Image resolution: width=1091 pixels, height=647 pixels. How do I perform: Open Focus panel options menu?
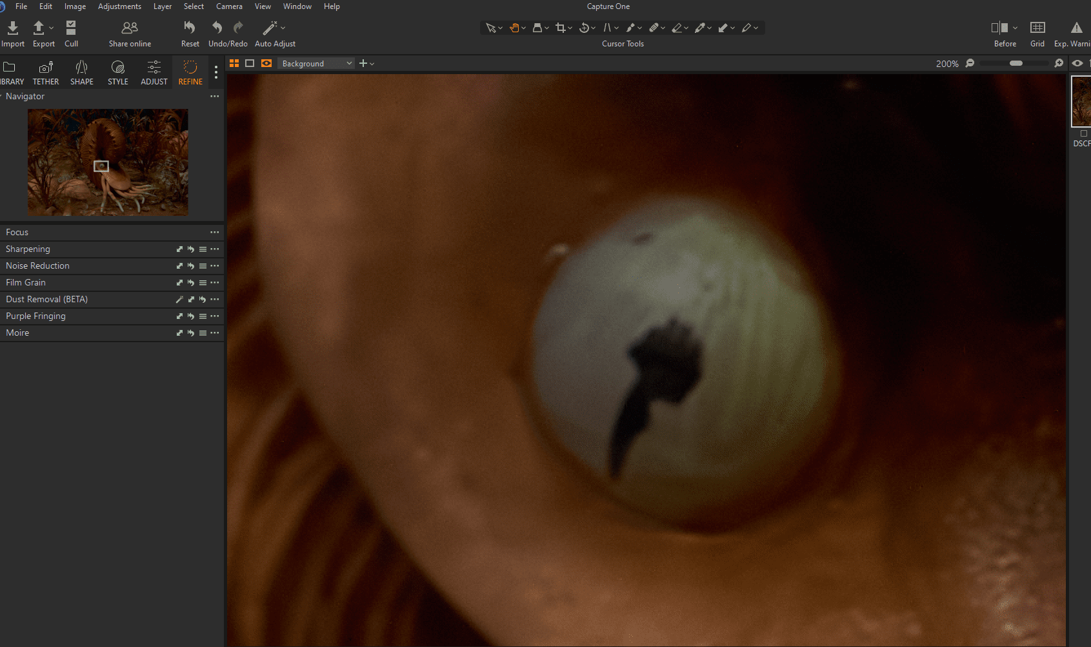pyautogui.click(x=215, y=232)
